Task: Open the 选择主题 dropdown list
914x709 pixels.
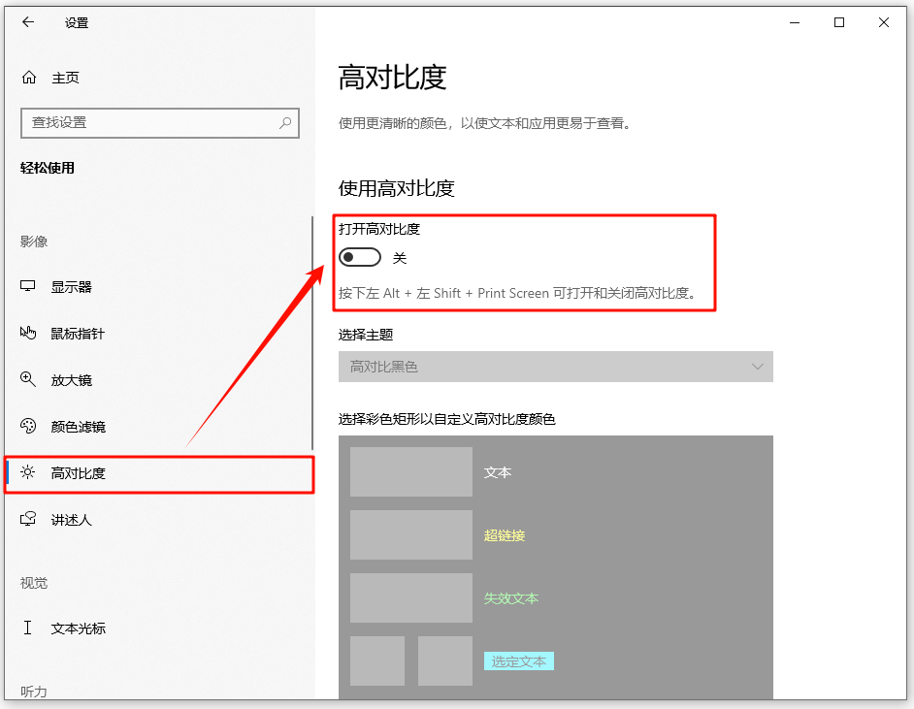Action: (555, 367)
